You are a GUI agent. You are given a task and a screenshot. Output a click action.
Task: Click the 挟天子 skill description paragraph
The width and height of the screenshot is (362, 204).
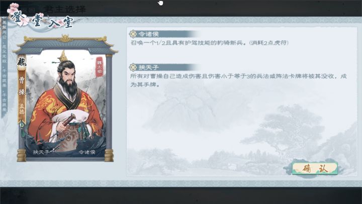[238, 80]
